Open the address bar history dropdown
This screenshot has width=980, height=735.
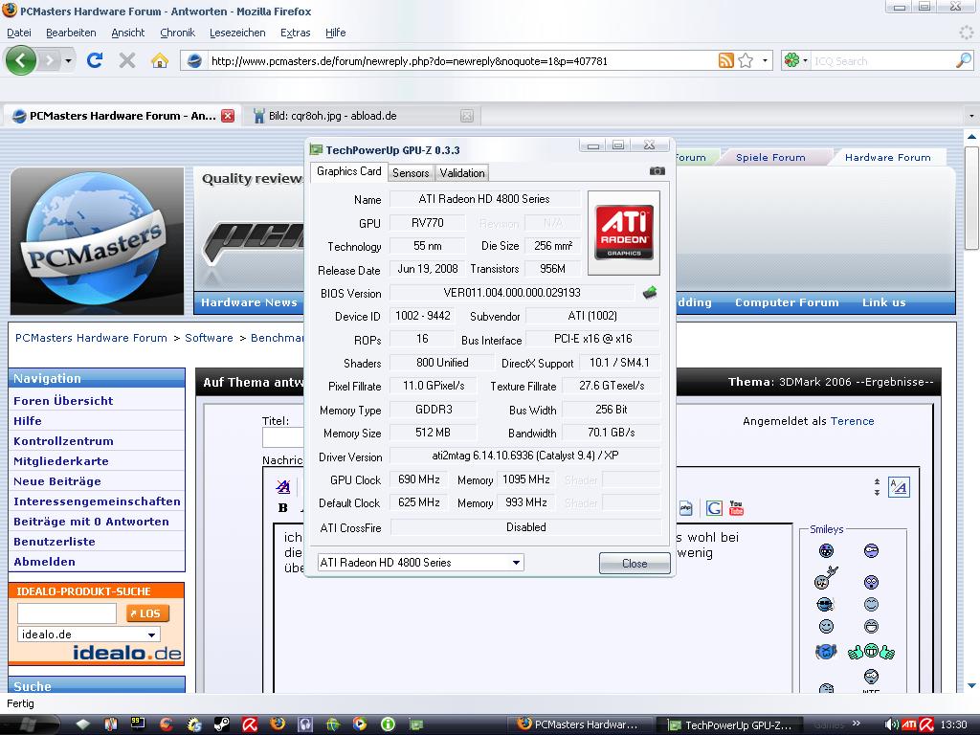765,60
